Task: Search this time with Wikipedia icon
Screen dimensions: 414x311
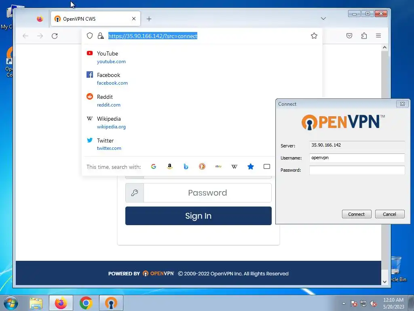Action: (x=234, y=166)
